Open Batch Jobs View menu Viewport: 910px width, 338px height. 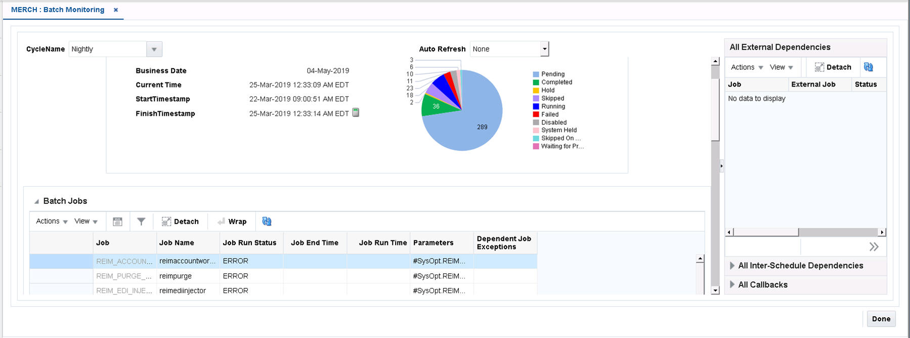86,221
